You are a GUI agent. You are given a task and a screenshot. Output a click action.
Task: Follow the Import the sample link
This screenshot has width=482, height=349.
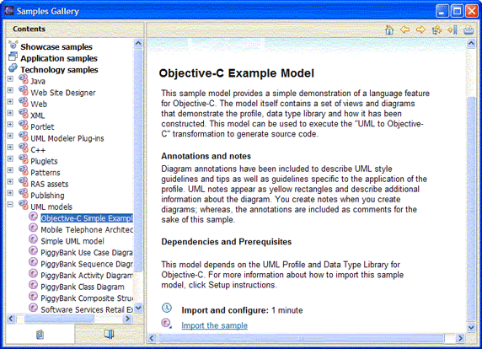[x=215, y=325]
